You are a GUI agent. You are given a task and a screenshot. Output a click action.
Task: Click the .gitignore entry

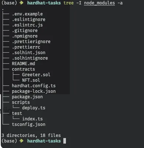[x=25, y=31]
